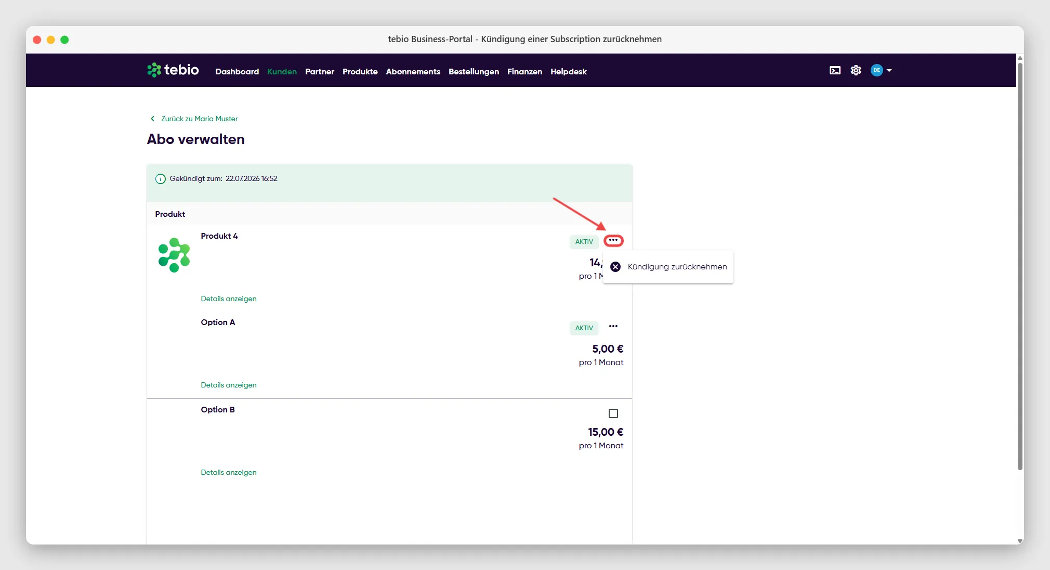
Task: Click the tebio logo in header
Action: (173, 70)
